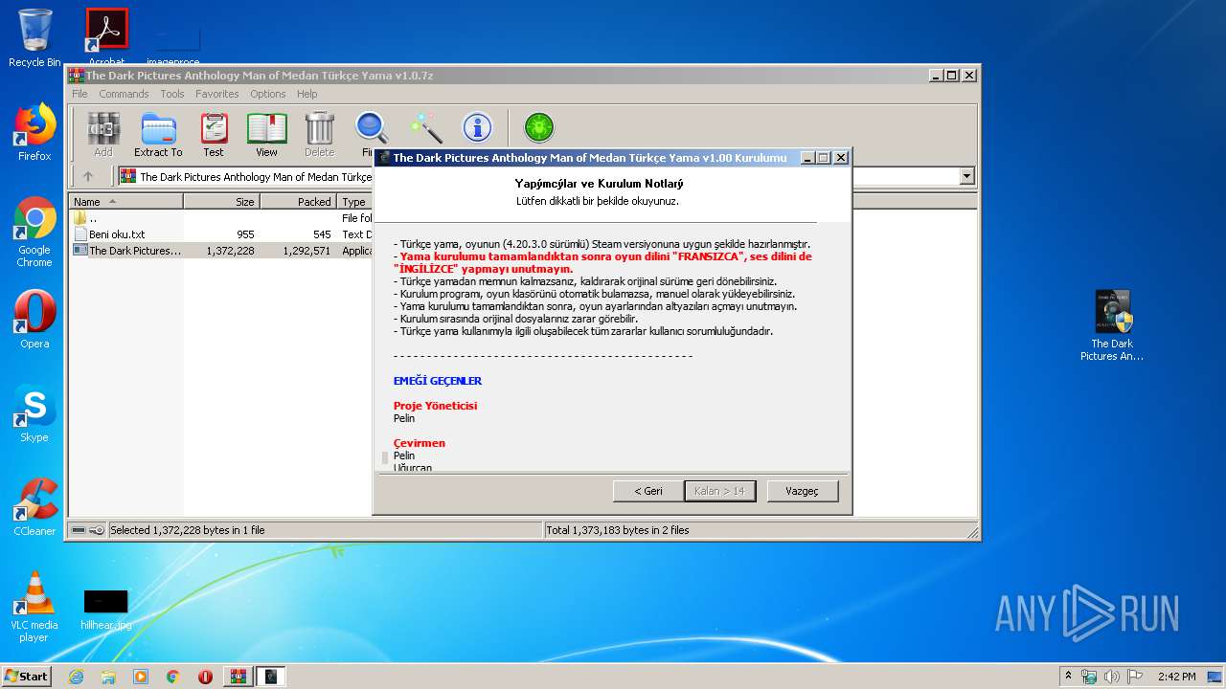Open the Tools menu
1226x689 pixels.
coord(172,94)
